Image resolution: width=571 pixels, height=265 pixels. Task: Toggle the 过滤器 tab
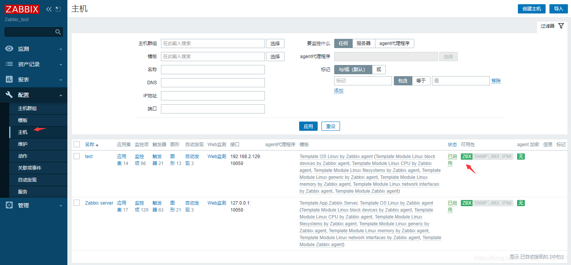pyautogui.click(x=552, y=26)
